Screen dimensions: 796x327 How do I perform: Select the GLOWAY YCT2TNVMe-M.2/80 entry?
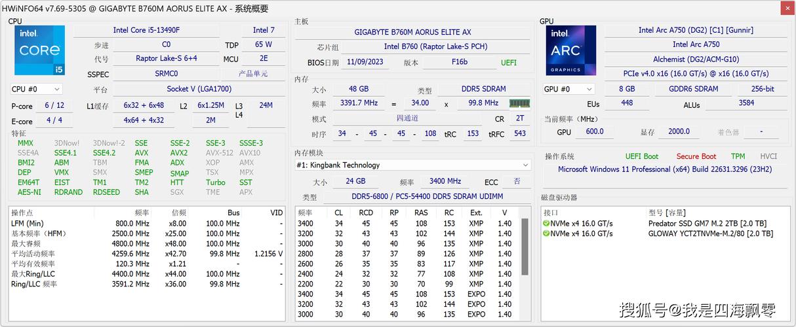pyautogui.click(x=711, y=233)
